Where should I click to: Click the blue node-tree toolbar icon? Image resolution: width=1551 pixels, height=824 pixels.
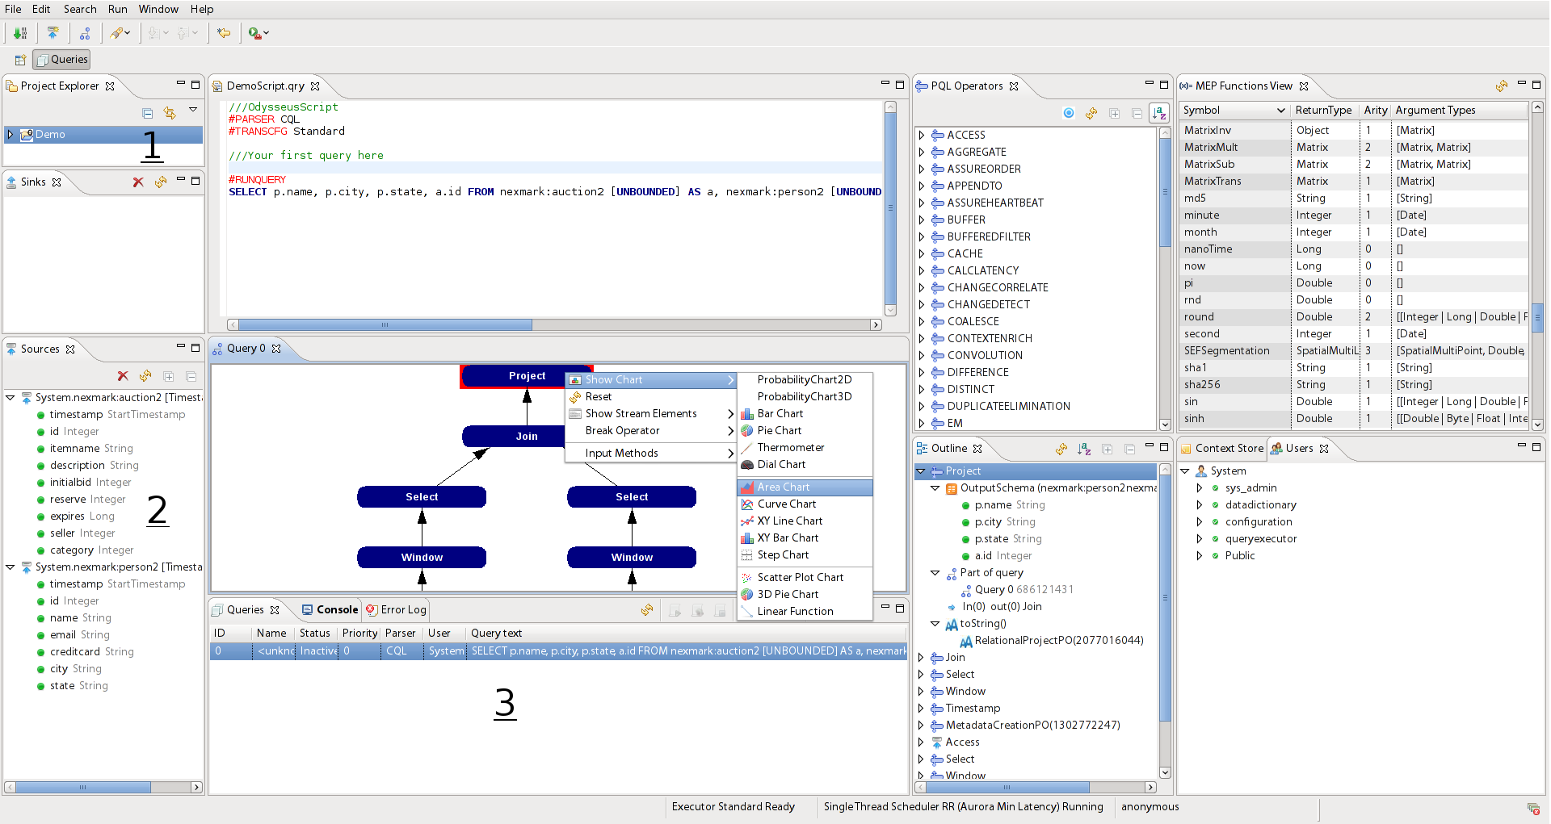point(85,33)
